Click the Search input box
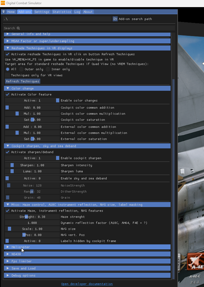 [89, 28]
